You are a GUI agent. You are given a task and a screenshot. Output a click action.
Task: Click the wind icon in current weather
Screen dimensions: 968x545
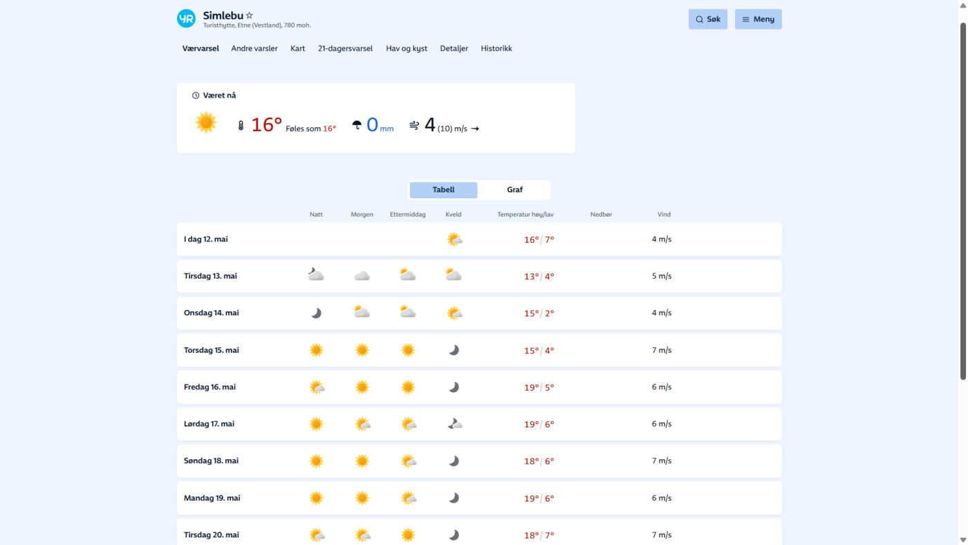pos(414,125)
